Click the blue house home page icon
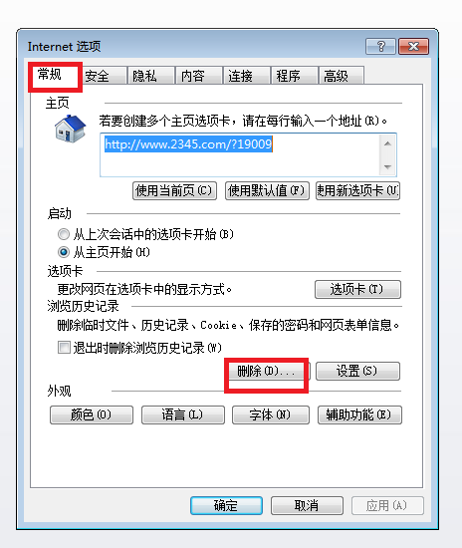This screenshot has height=548, width=462. coord(70,129)
